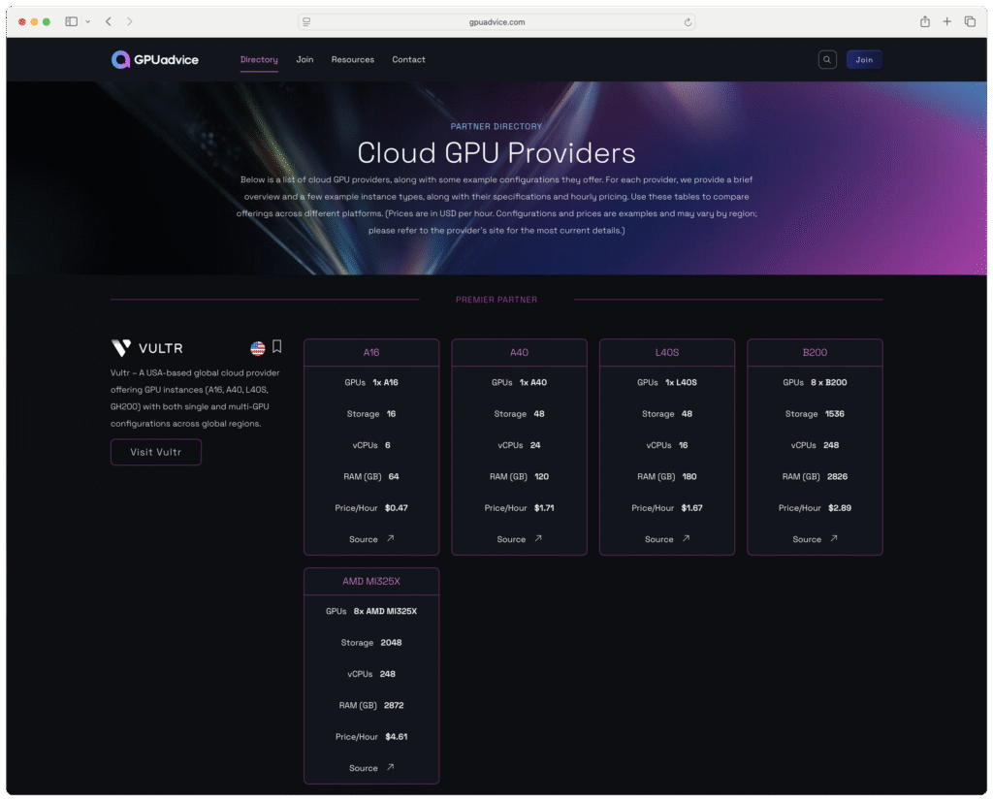
Task: Toggle the Safari sidebar
Action: pyautogui.click(x=72, y=21)
